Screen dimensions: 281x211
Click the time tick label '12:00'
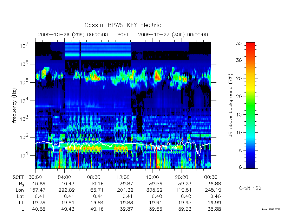pyautogui.click(x=123, y=177)
